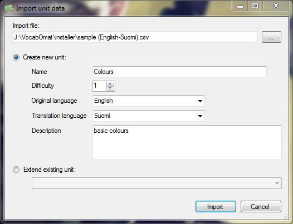Screen dimensions: 293x224
Task: Open the file browser with the ellipsis button
Action: [x=271, y=37]
